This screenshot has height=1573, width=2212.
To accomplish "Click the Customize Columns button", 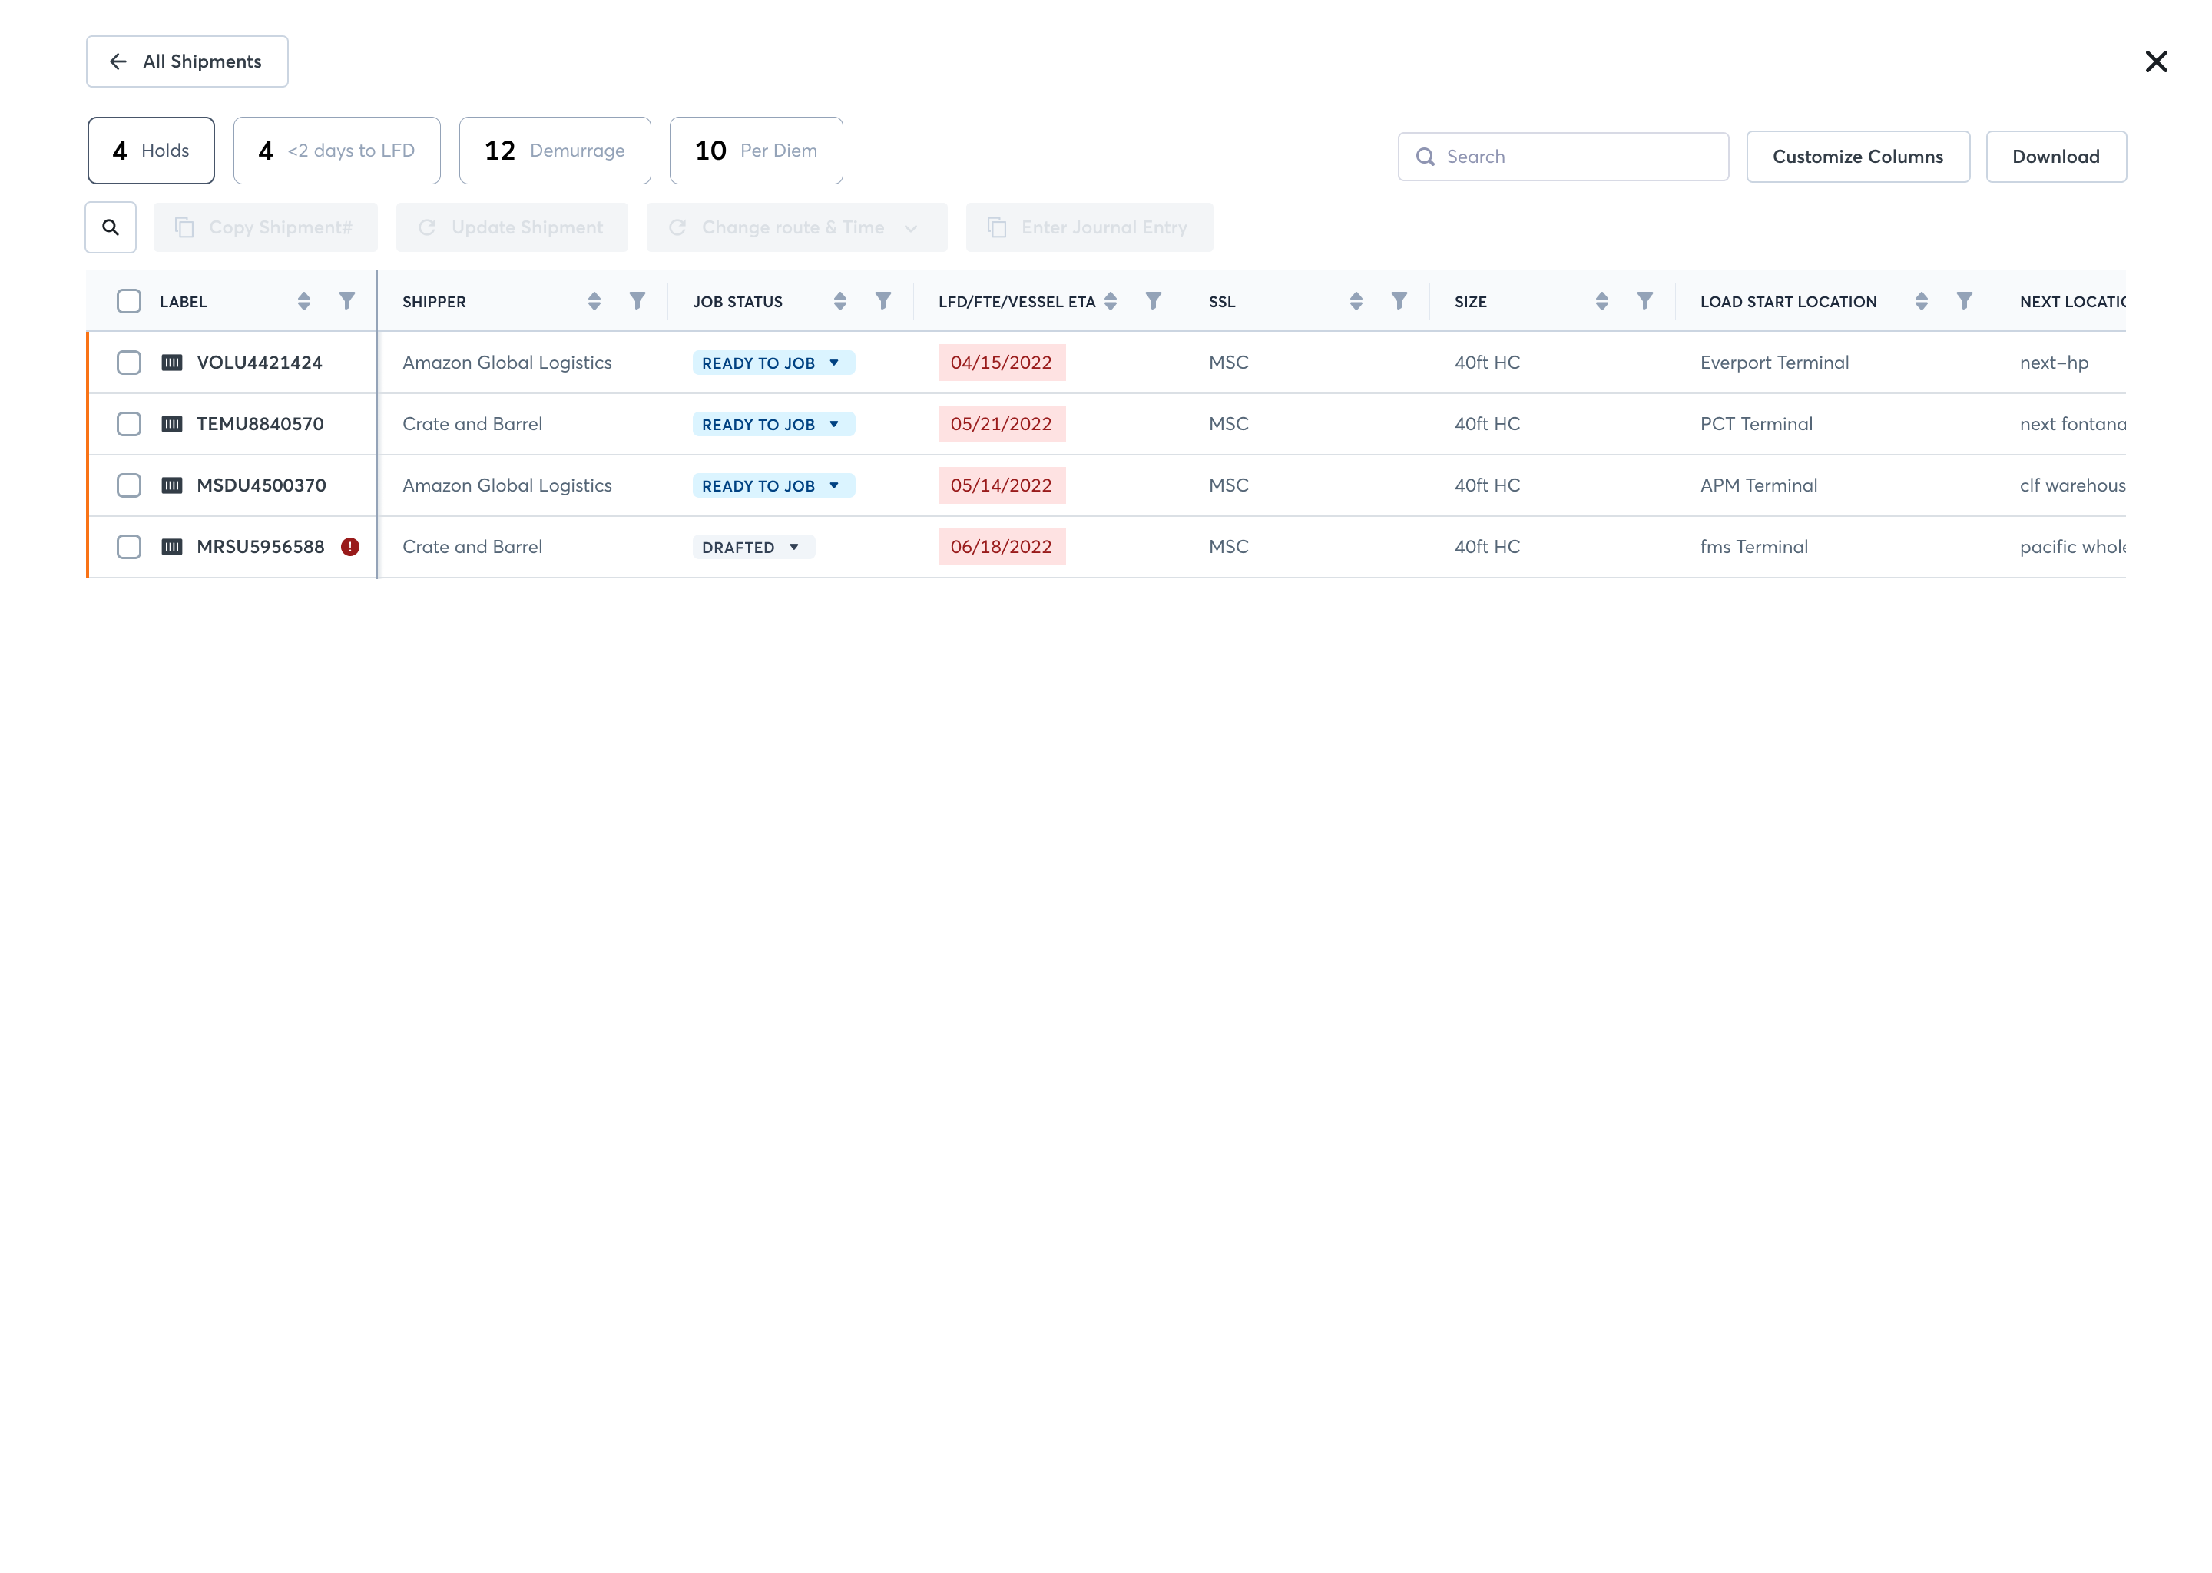I will [x=1856, y=156].
